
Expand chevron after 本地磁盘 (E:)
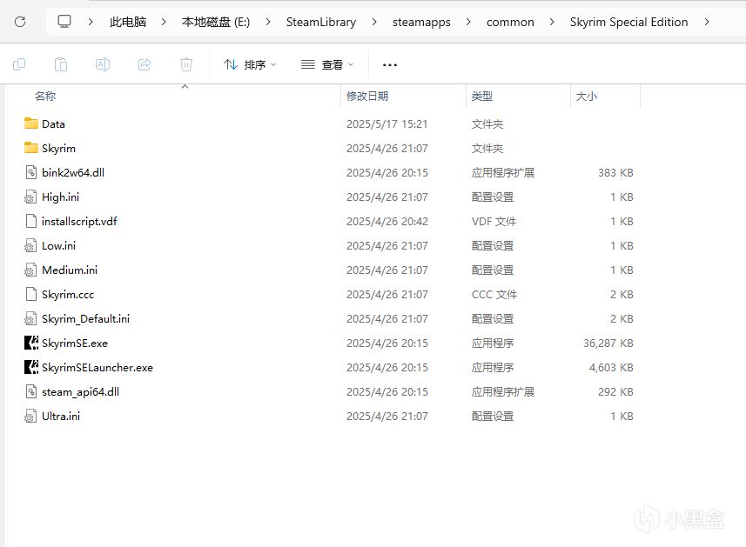tap(268, 22)
